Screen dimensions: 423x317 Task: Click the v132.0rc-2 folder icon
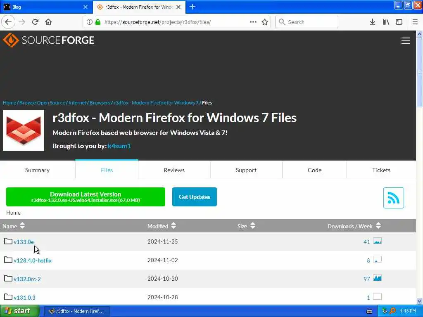tap(8, 279)
